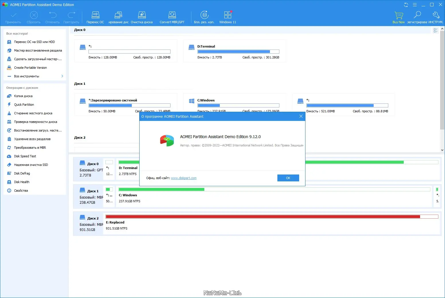
Task: Close the About AOMEI dialog
Action: point(301,116)
